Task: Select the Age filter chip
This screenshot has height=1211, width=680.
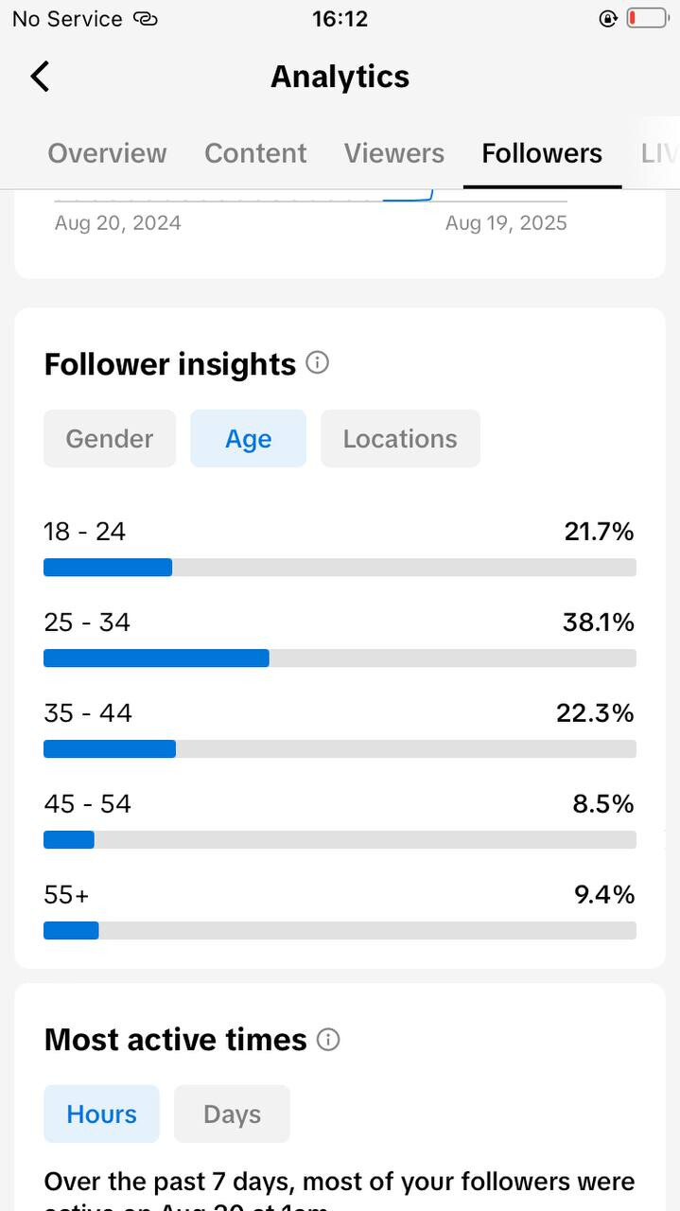Action: (248, 439)
